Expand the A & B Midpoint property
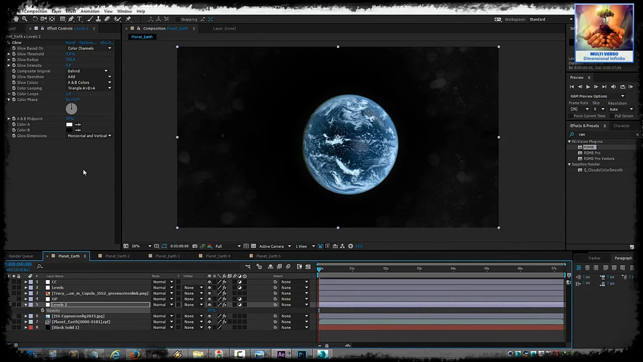Viewport: 643px width, 362px height. pyautogui.click(x=9, y=119)
